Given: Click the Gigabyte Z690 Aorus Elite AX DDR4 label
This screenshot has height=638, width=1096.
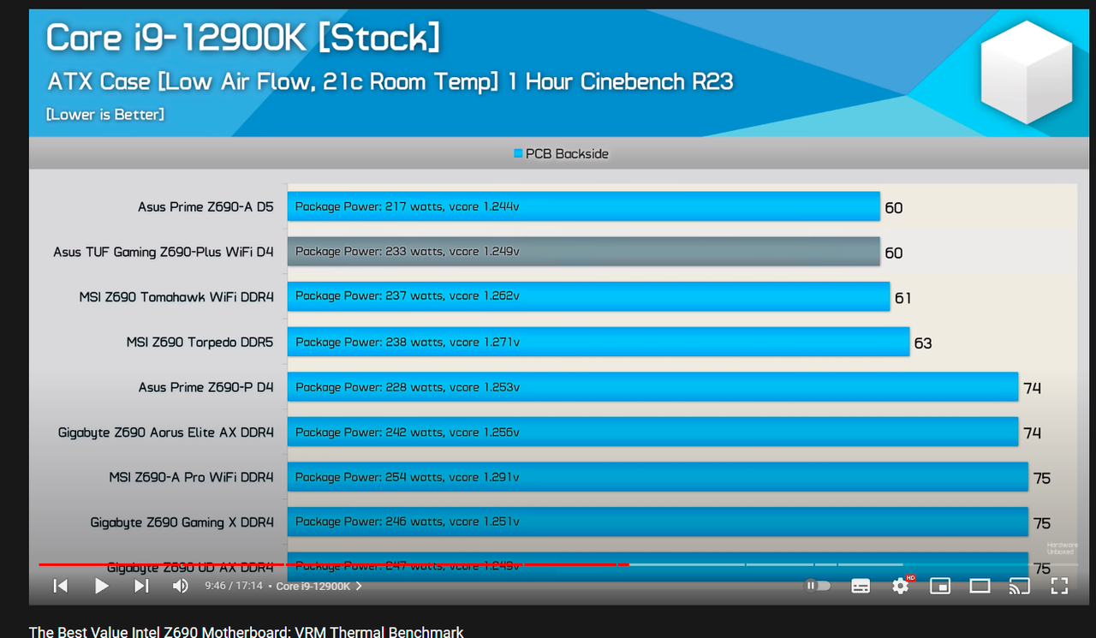Looking at the screenshot, I should (166, 432).
